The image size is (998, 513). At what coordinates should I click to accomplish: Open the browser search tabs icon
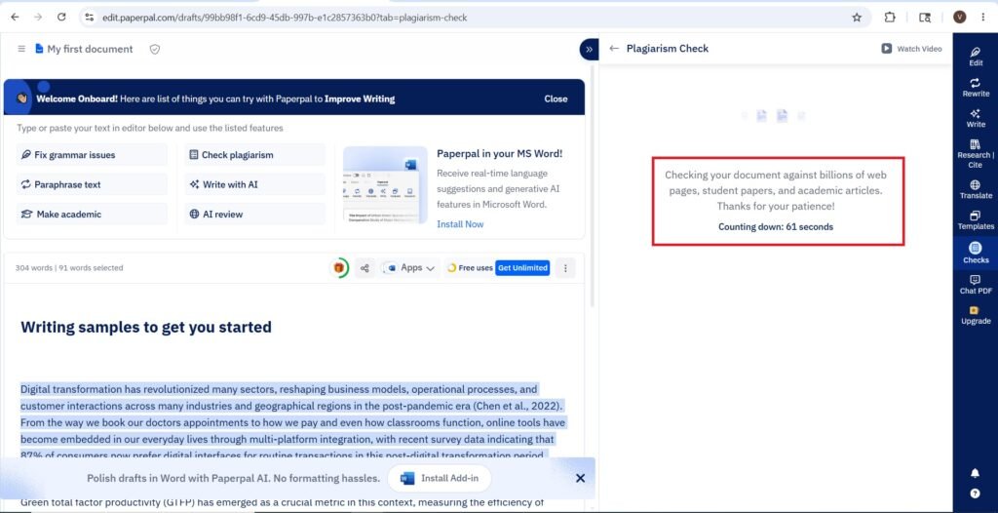(x=925, y=18)
